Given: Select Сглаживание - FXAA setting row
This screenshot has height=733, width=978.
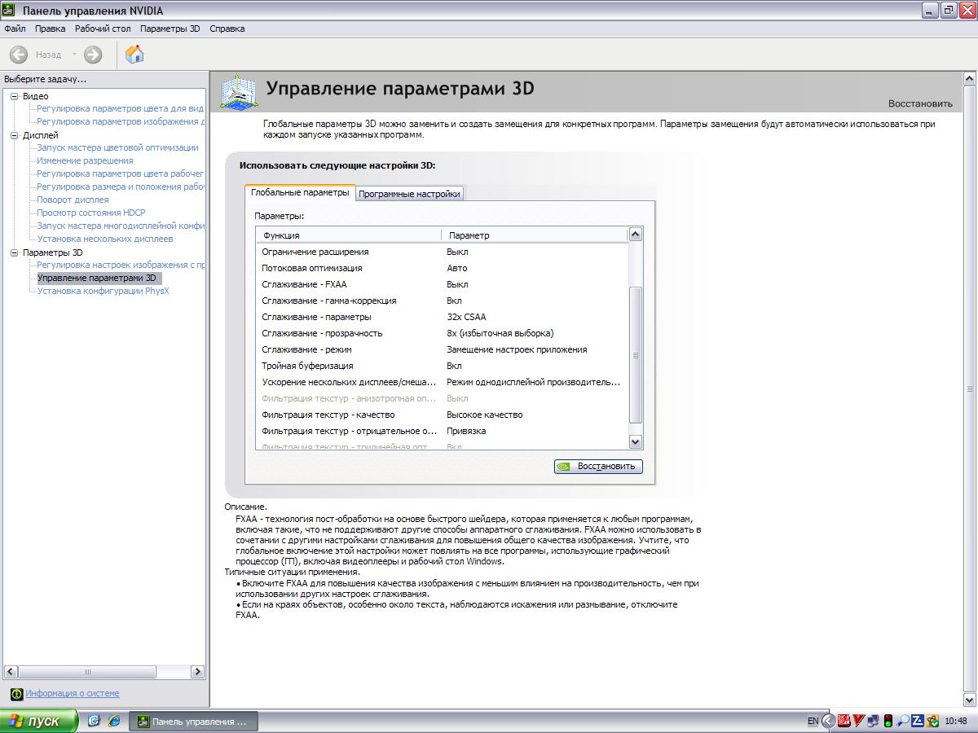Looking at the screenshot, I should 443,284.
